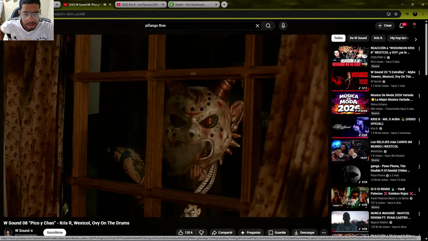The image size is (428, 241).
Task: Open options for SI O SI REMIX video
Action: pyautogui.click(x=419, y=189)
